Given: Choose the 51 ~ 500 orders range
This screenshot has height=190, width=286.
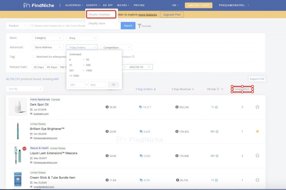Looking at the screenshot, I should 80,65.
